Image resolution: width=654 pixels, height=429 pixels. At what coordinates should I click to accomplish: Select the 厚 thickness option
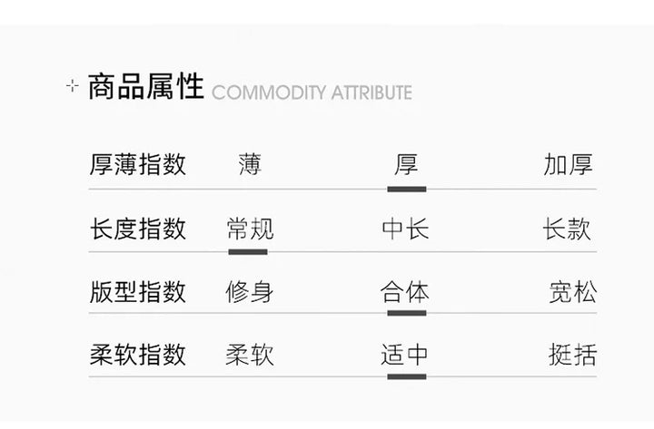point(405,165)
